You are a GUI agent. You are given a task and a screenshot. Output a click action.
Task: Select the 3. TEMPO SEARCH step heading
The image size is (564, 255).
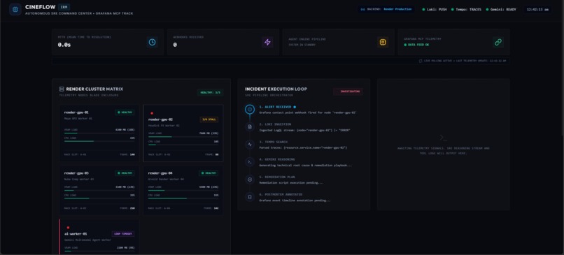click(274, 142)
